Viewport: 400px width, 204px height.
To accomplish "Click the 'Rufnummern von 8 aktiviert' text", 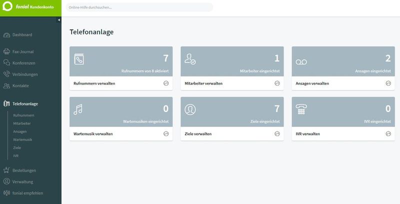I will coord(145,71).
